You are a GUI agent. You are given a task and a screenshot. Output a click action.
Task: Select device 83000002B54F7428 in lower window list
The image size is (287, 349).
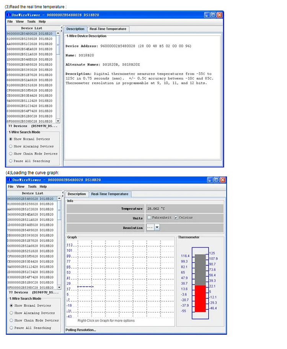pos(30,277)
